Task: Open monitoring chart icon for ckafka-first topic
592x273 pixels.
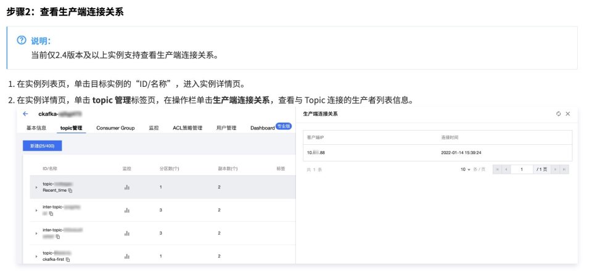Action: [x=127, y=256]
